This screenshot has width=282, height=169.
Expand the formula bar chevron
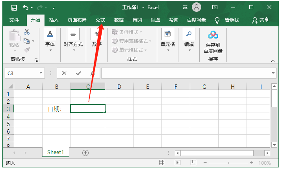tap(273, 73)
